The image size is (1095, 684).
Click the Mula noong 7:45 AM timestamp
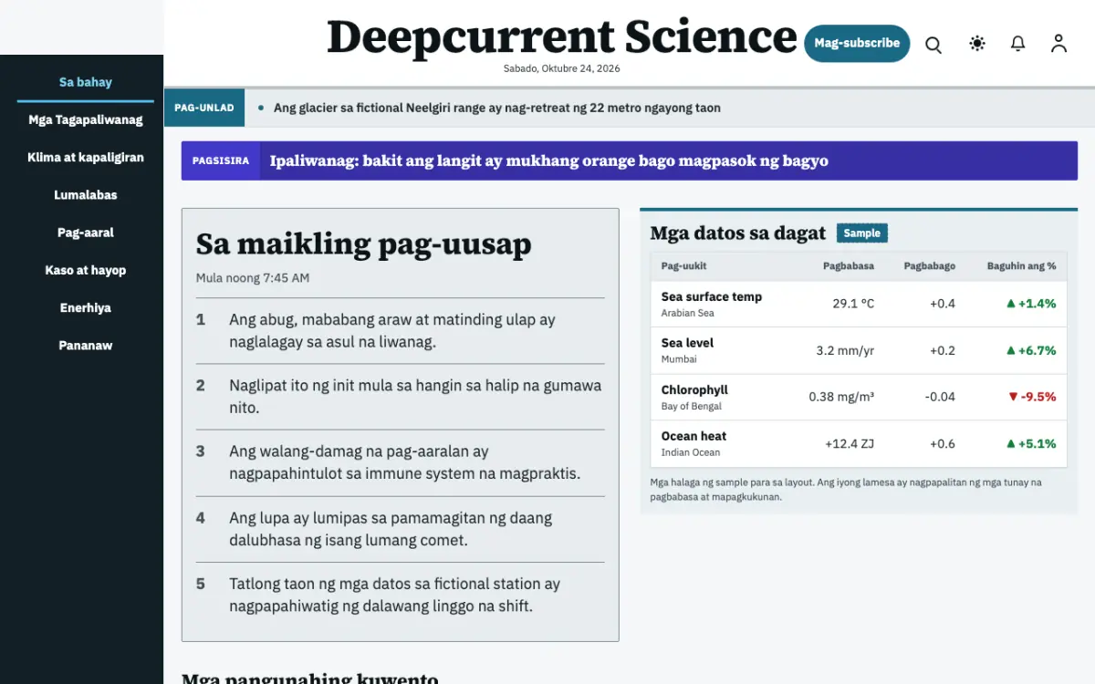[253, 277]
